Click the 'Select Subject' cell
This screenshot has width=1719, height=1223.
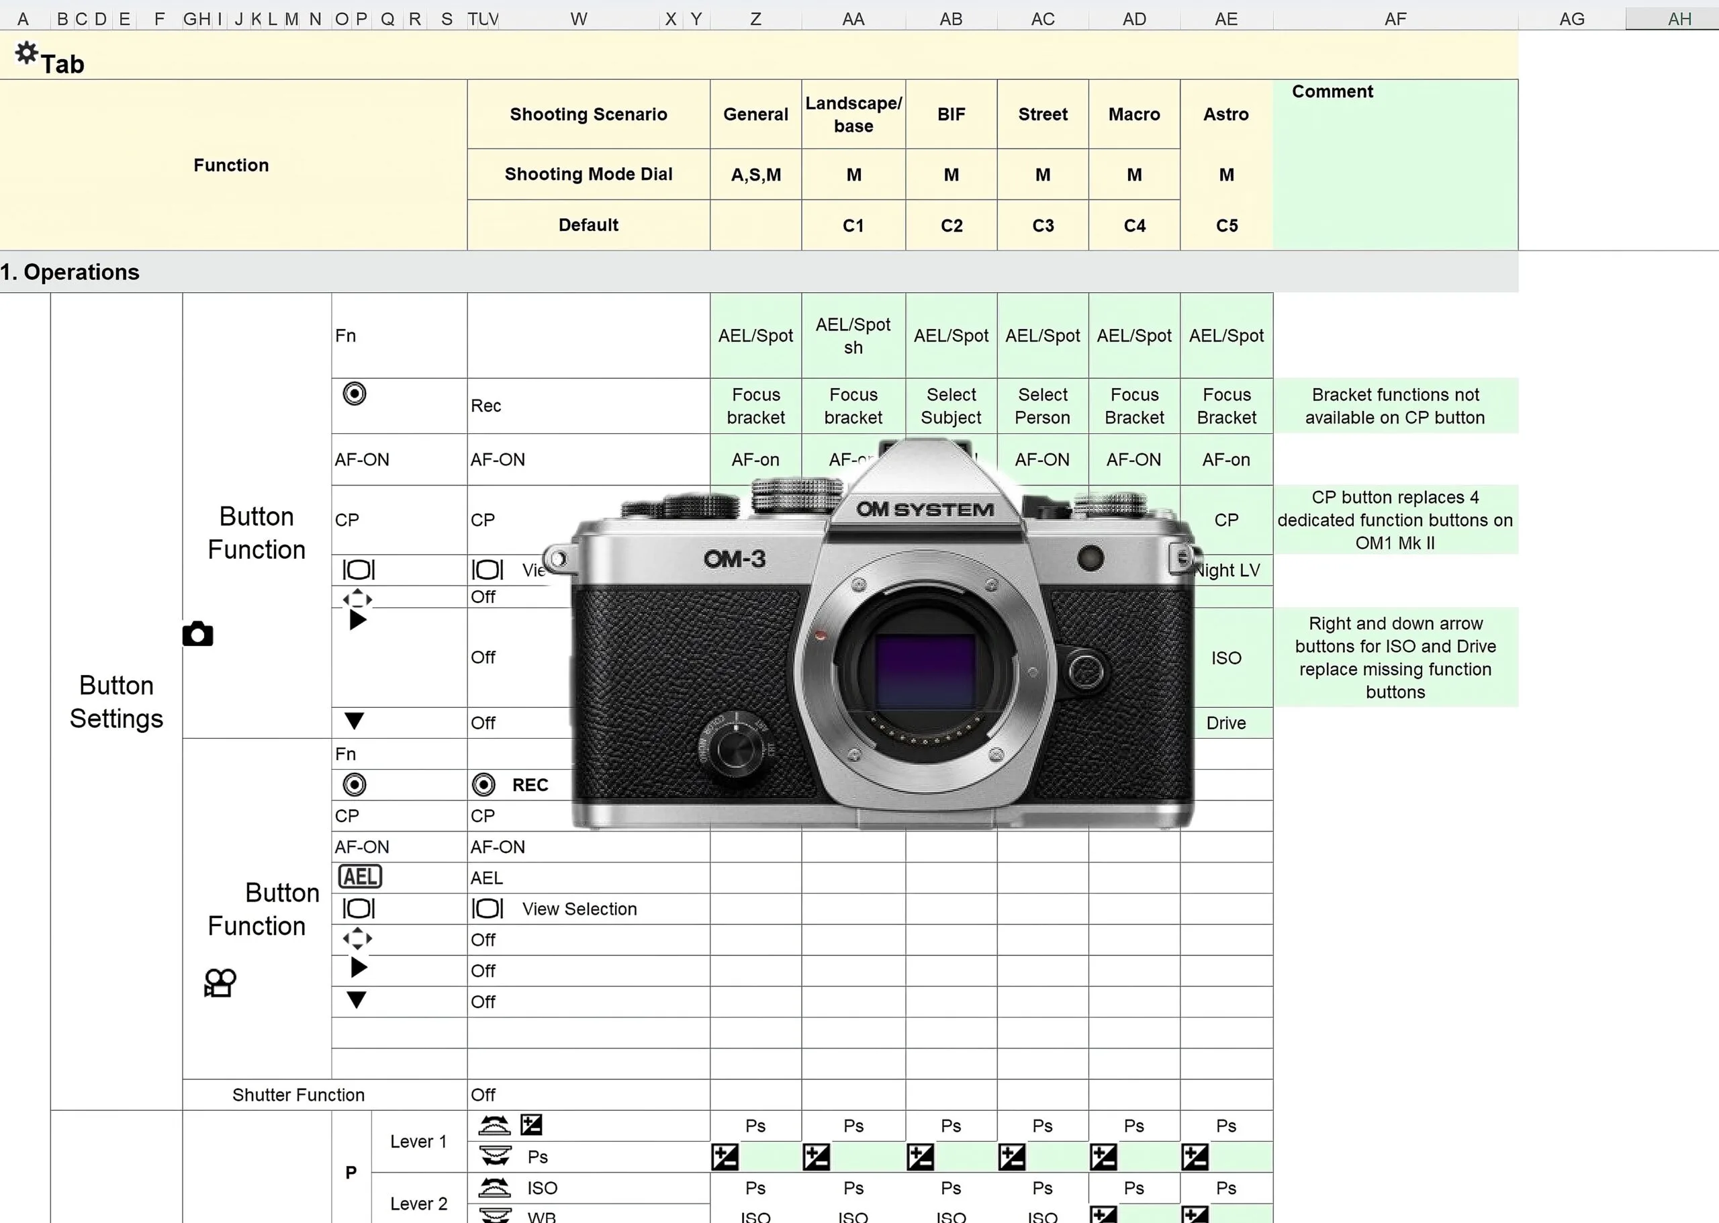(951, 406)
